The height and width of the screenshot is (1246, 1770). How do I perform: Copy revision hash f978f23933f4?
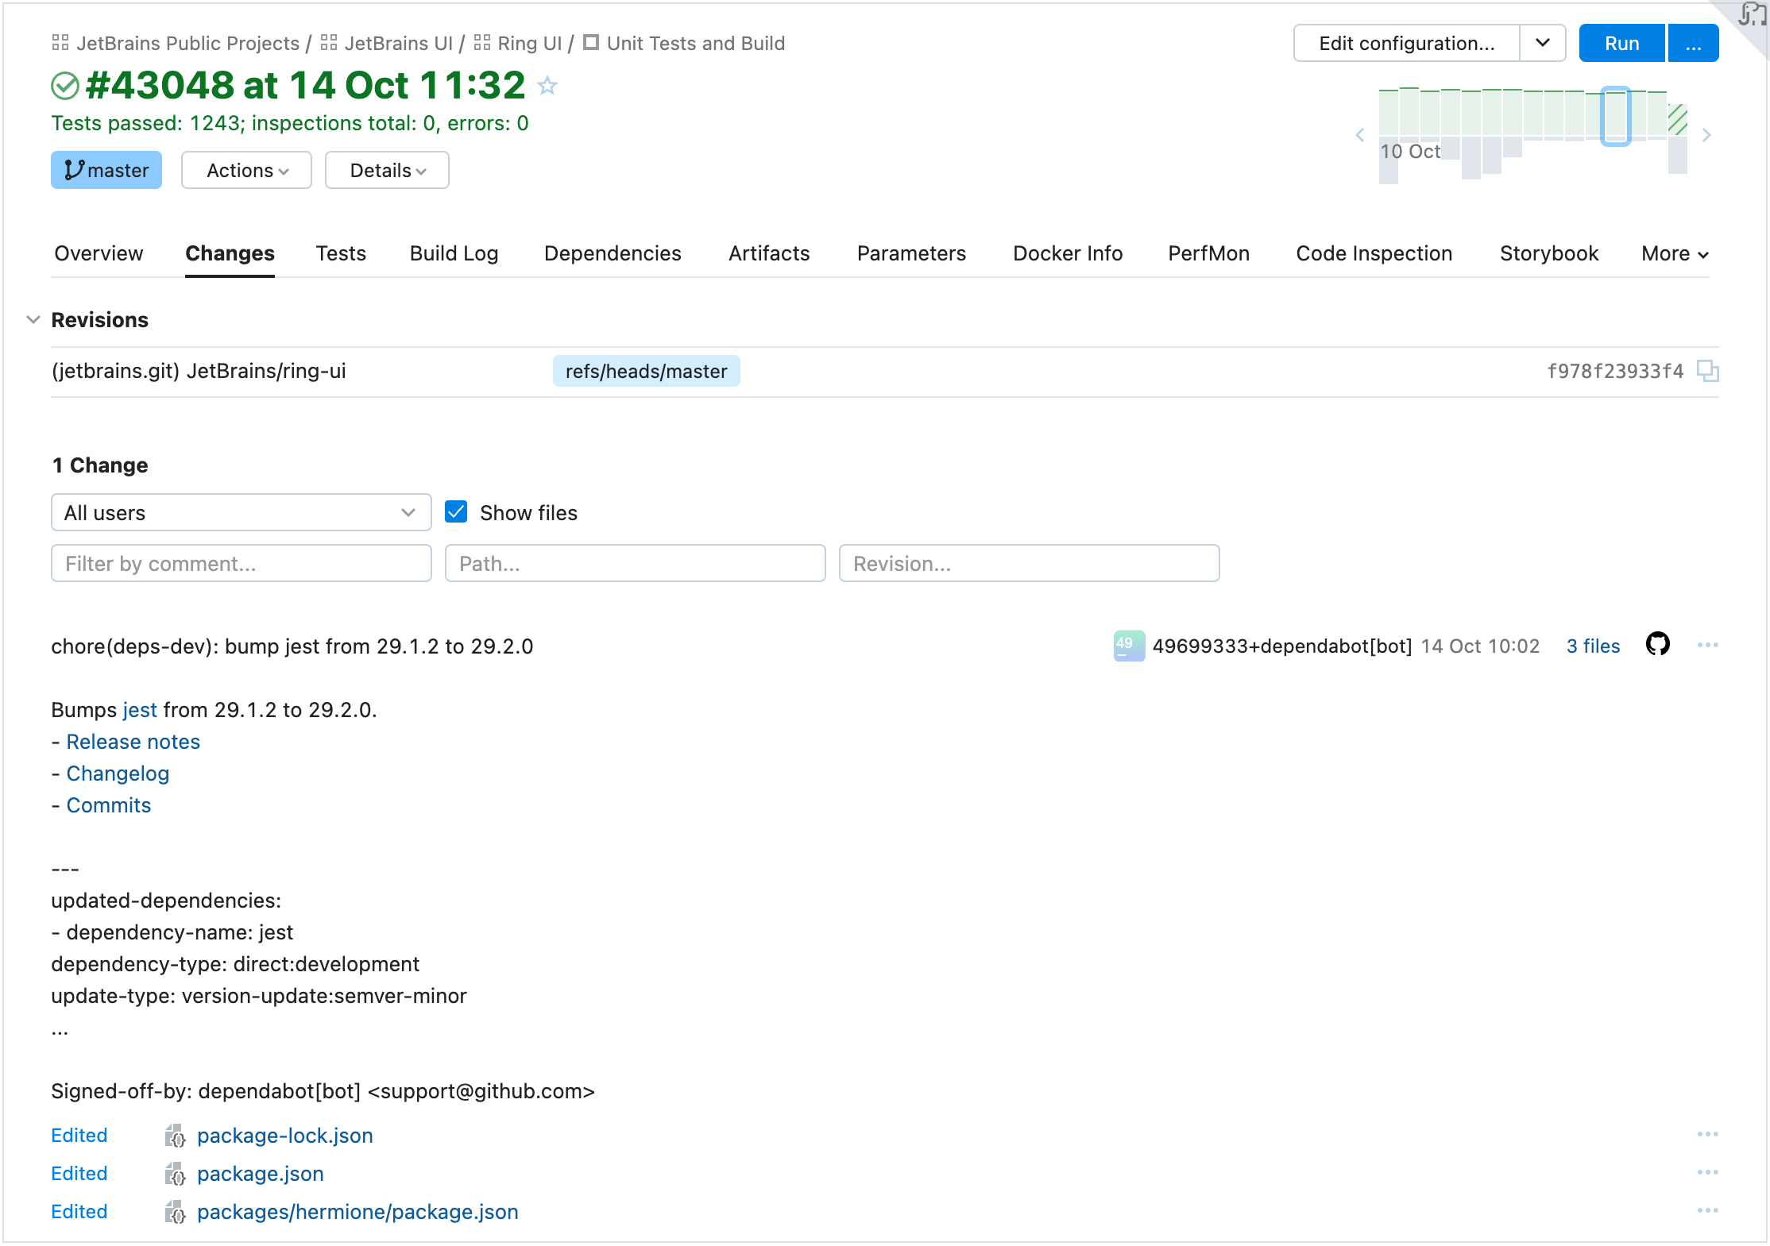[x=1707, y=371]
